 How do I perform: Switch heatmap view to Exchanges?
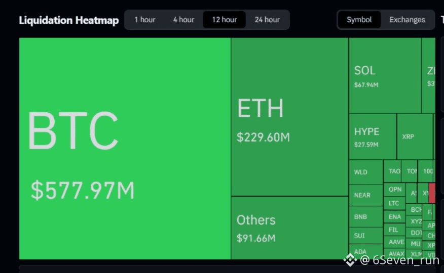(x=407, y=20)
